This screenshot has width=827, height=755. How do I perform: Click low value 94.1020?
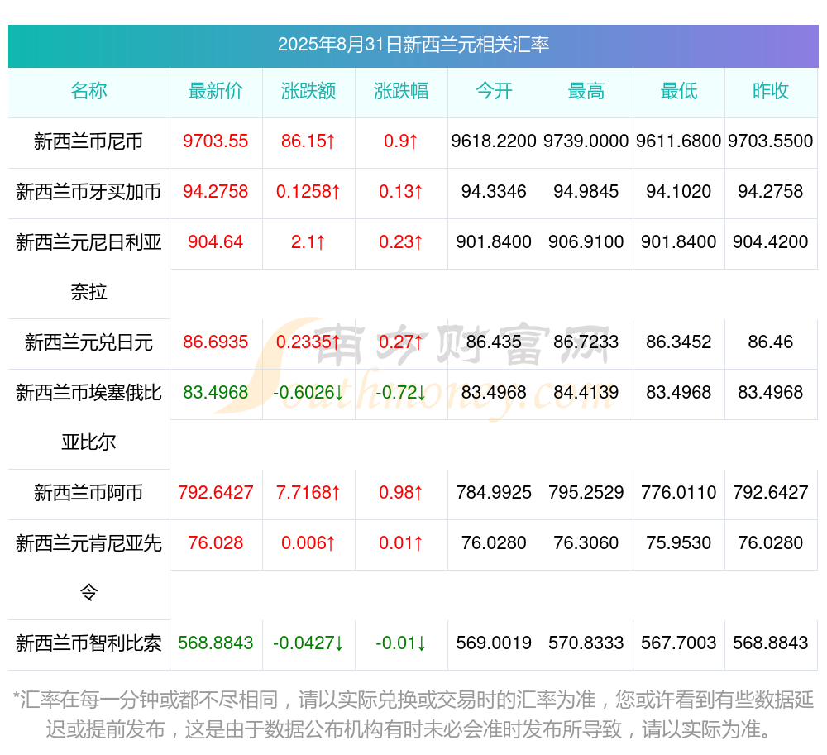pos(679,191)
